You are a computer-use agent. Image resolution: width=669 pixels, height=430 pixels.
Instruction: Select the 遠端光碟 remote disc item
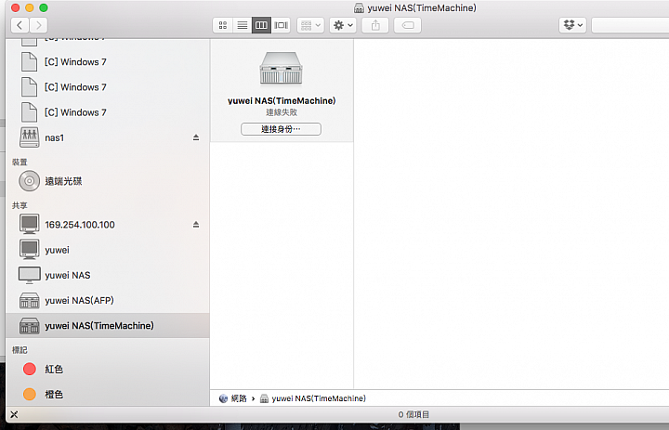[x=108, y=181]
